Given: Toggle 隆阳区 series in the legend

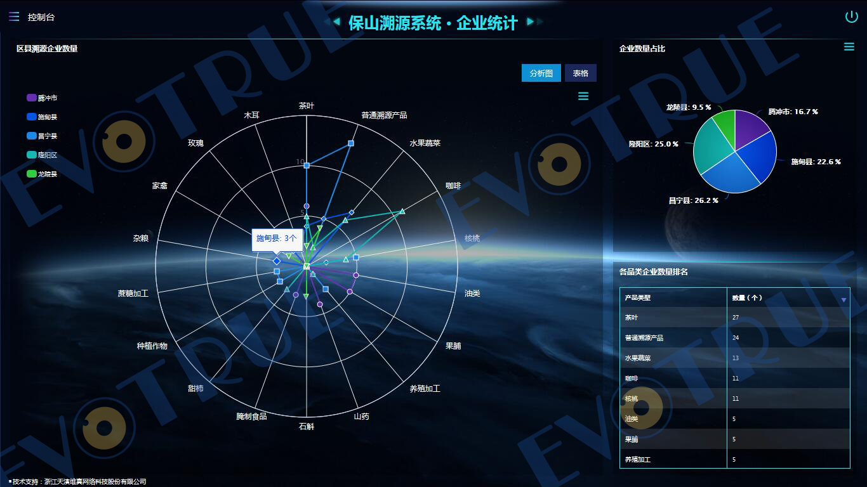Looking at the screenshot, I should [x=42, y=155].
